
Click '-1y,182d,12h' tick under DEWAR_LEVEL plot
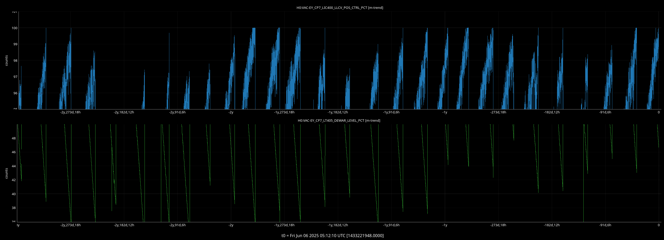click(338, 225)
